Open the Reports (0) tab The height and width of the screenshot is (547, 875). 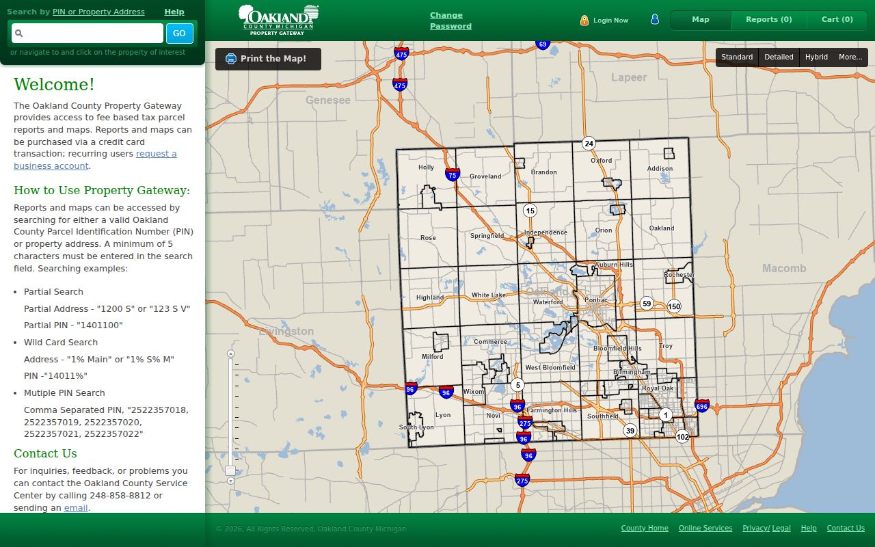769,20
